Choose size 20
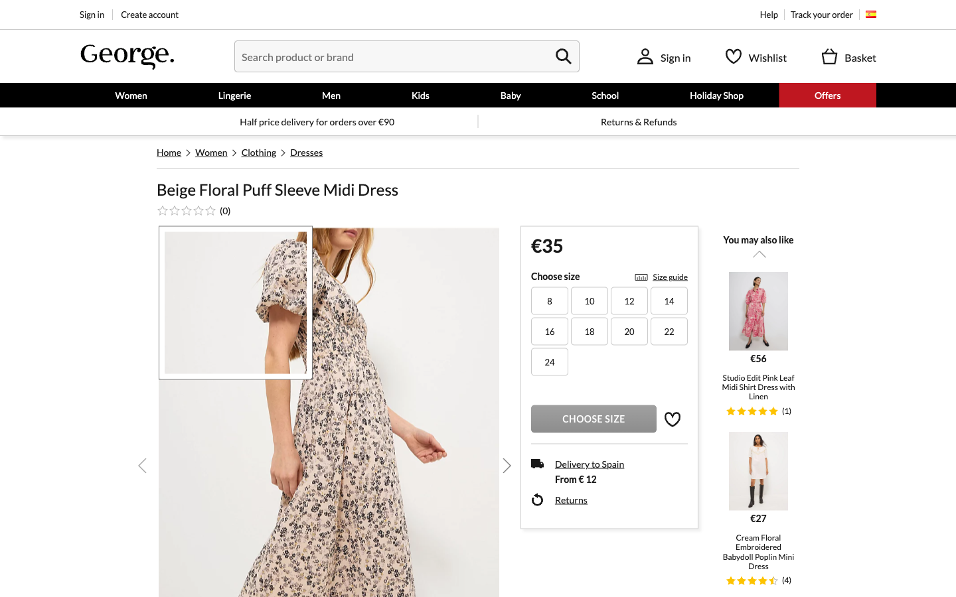The height and width of the screenshot is (597, 956). (629, 332)
